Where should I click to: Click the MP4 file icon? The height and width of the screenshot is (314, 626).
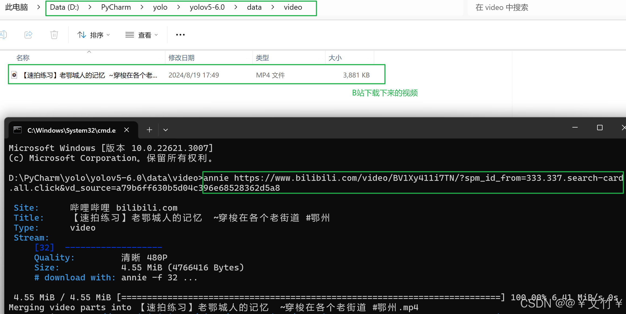(14, 75)
